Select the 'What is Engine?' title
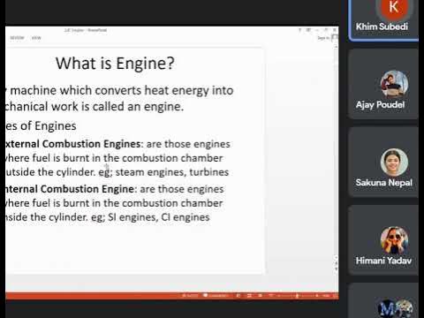Viewport: 424px width, 318px height. tap(115, 64)
